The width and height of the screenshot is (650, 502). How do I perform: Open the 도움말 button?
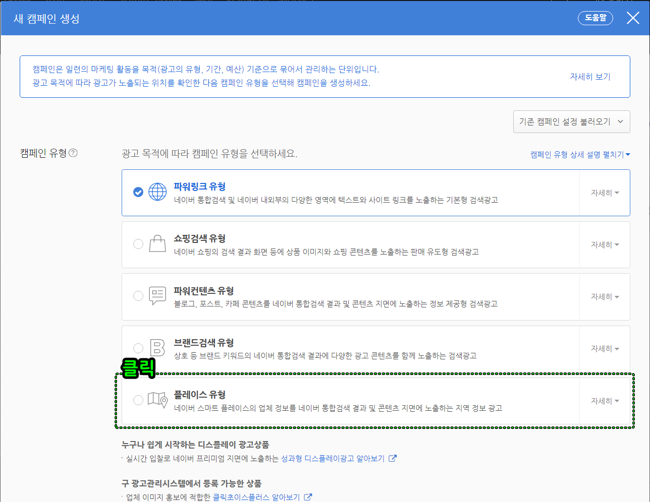pyautogui.click(x=595, y=18)
